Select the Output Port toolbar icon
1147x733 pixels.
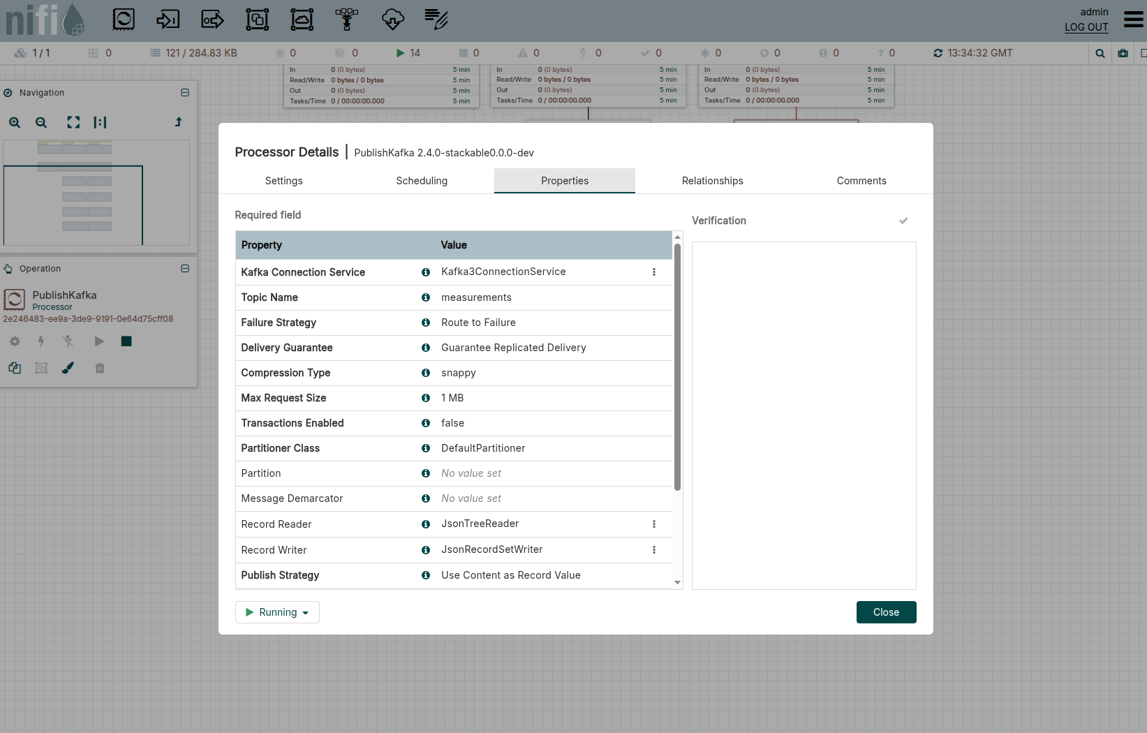click(x=212, y=20)
